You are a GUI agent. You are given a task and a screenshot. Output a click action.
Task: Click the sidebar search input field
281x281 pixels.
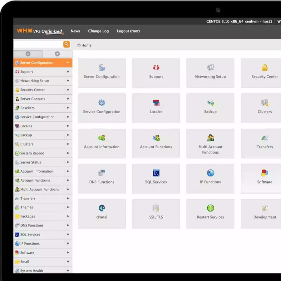[38, 44]
